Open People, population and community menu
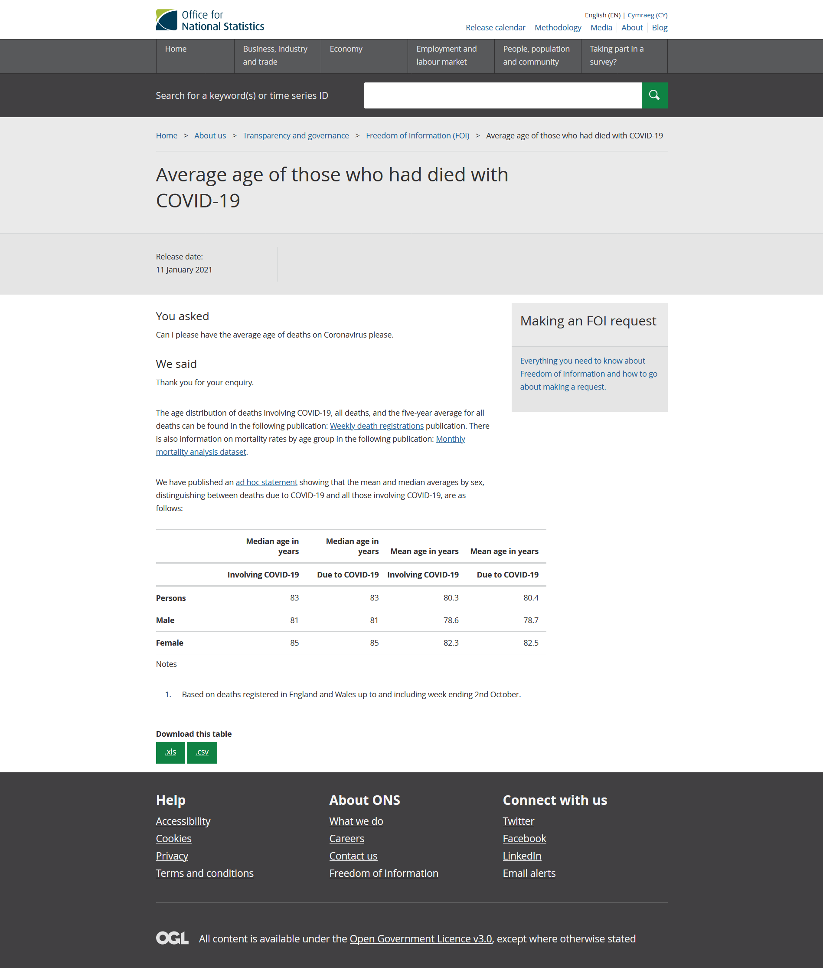The width and height of the screenshot is (823, 968). 536,56
